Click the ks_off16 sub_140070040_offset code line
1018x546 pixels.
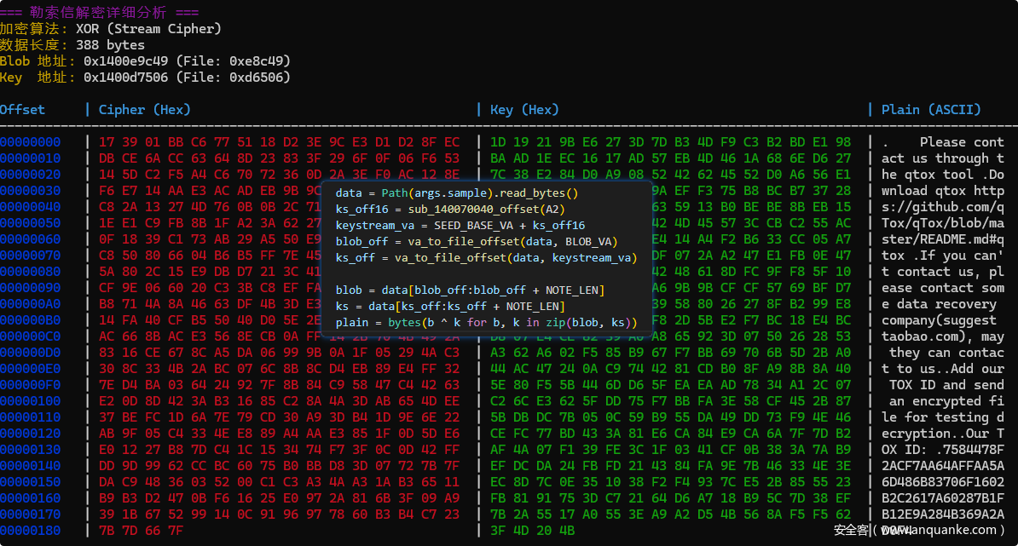pos(450,210)
